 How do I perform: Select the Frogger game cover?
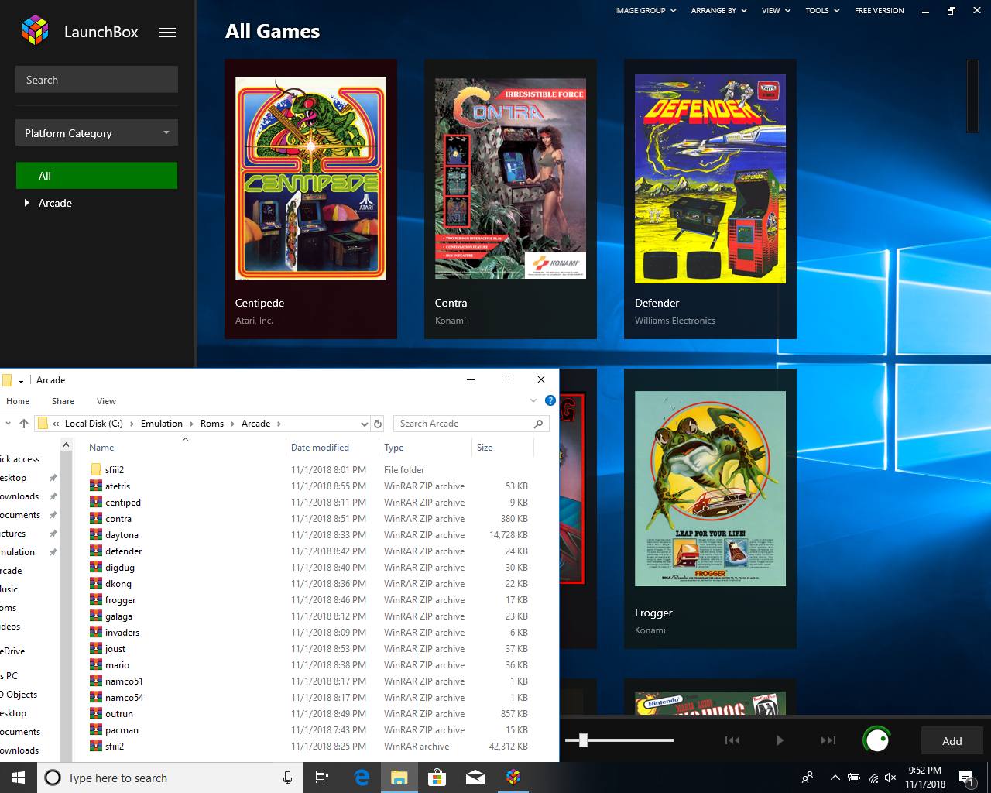(710, 489)
